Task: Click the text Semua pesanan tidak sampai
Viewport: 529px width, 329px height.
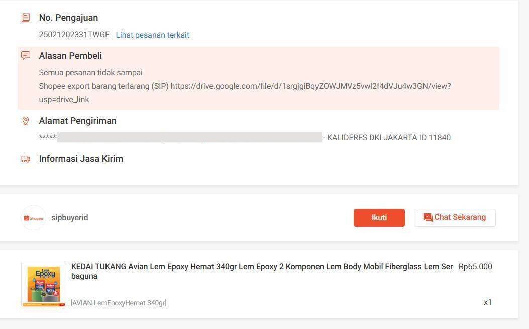Action: click(x=91, y=72)
